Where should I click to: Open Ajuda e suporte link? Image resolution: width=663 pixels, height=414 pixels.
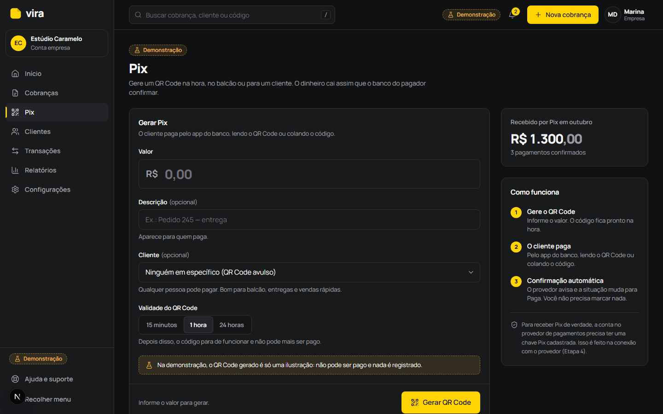57,379
